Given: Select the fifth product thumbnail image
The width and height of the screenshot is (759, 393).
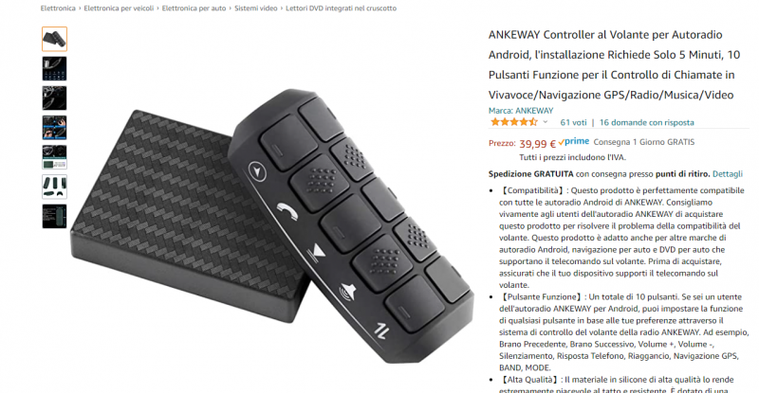Looking at the screenshot, I should click(x=54, y=157).
